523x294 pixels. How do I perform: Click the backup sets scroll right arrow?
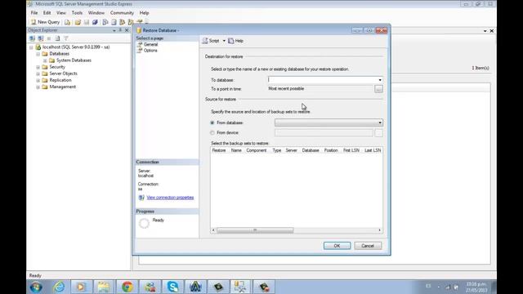coord(379,230)
